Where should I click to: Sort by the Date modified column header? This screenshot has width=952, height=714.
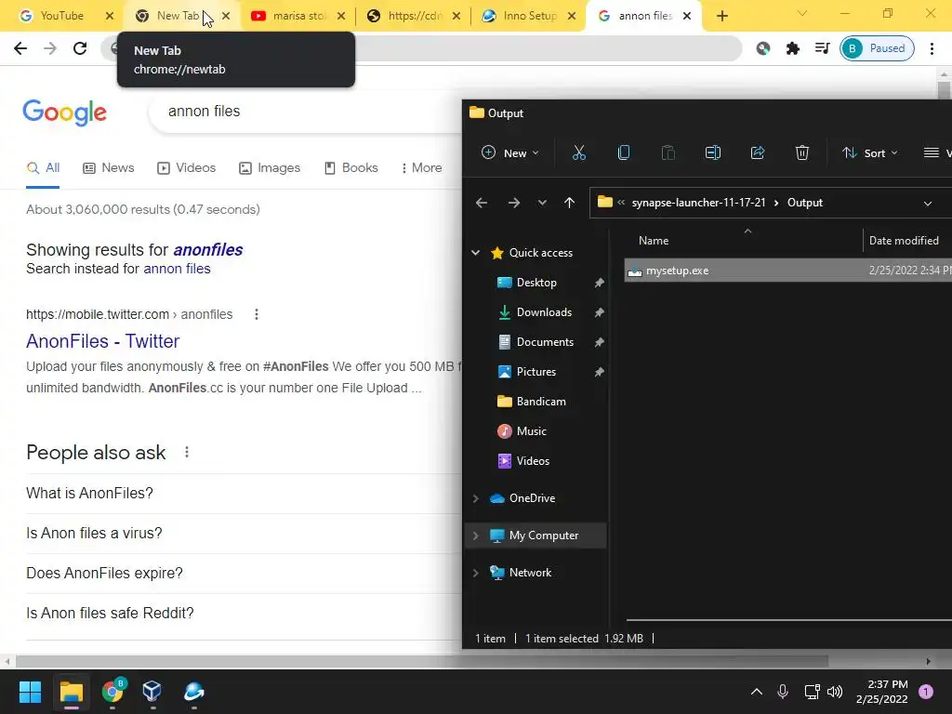[904, 241]
